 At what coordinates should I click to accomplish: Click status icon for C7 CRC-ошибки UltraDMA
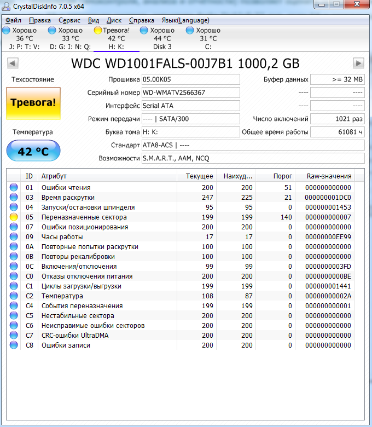[x=14, y=335]
